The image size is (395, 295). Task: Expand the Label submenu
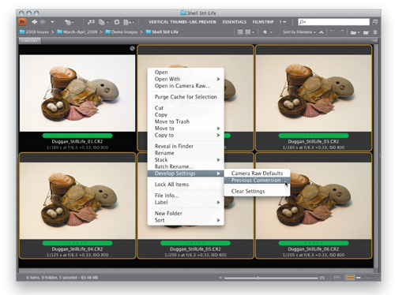coord(186,202)
